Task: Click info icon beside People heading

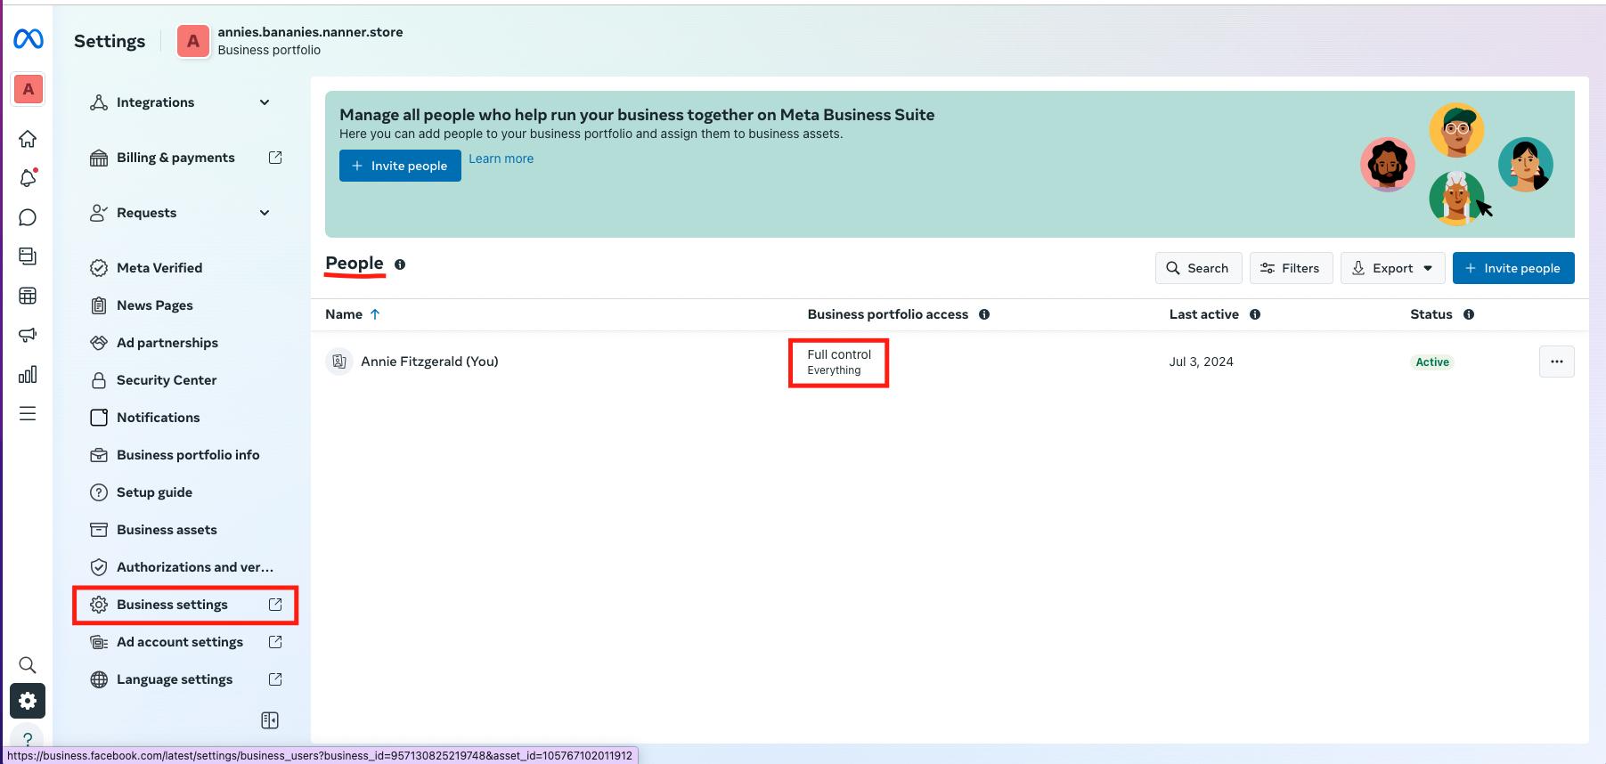Action: (x=400, y=264)
